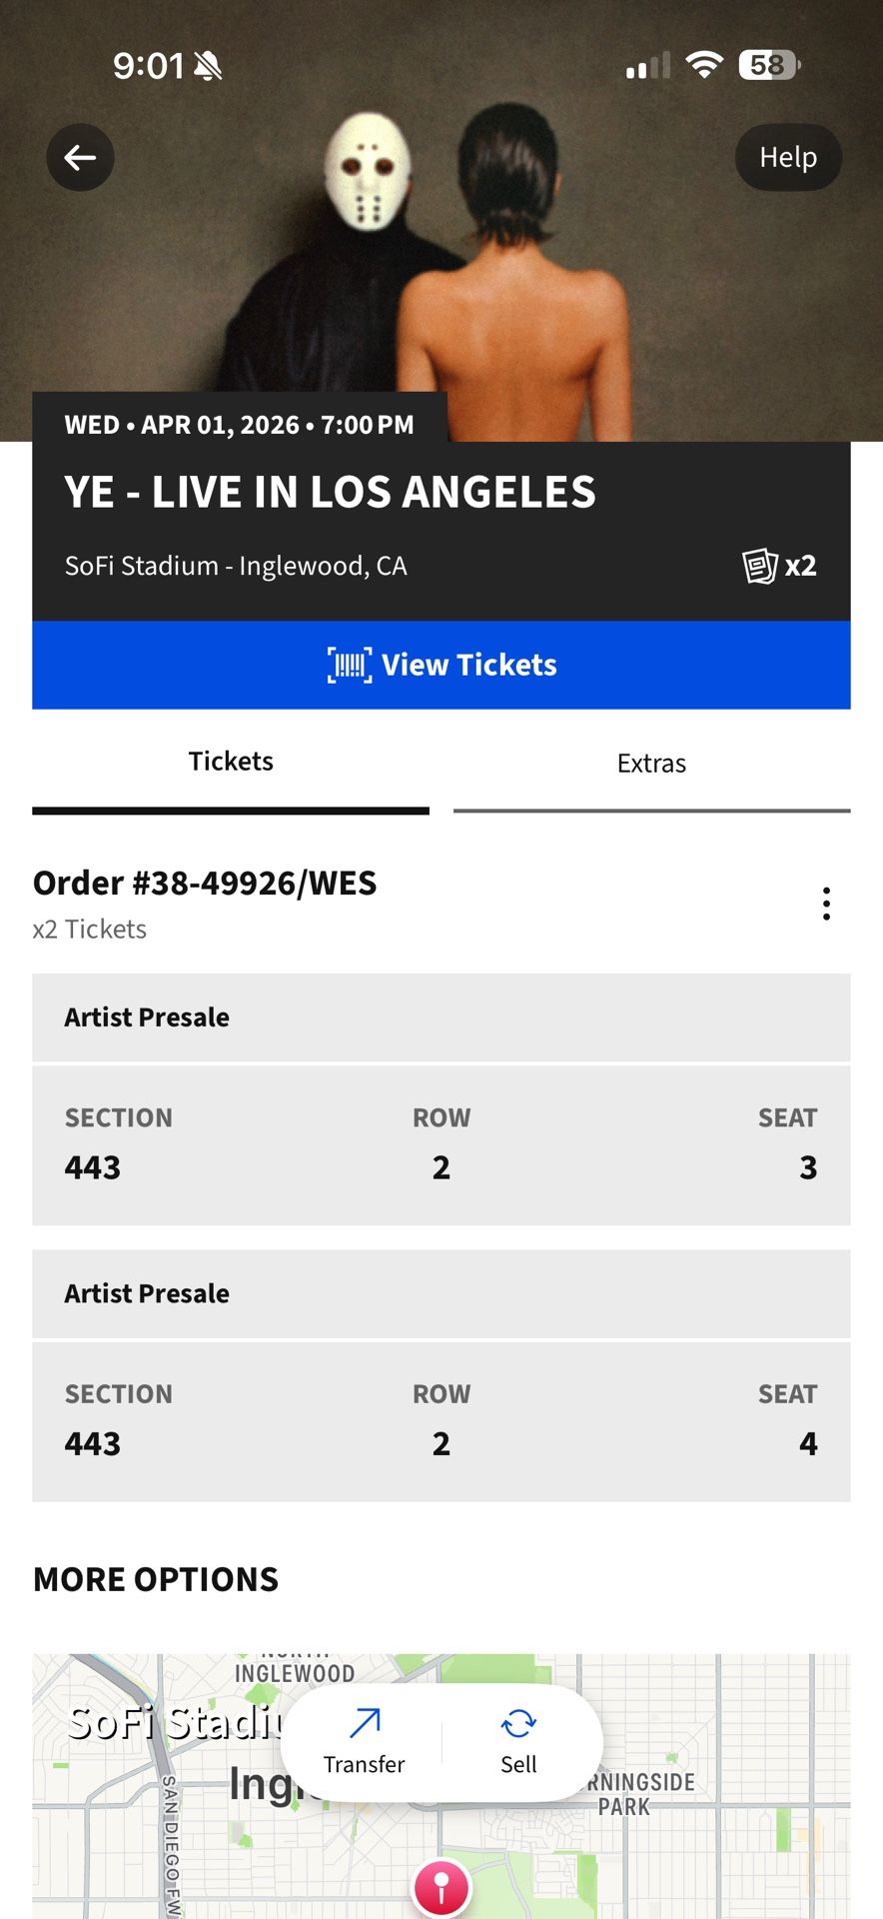The height and width of the screenshot is (1919, 883).
Task: Select the ticket for seat 3
Action: [441, 1145]
